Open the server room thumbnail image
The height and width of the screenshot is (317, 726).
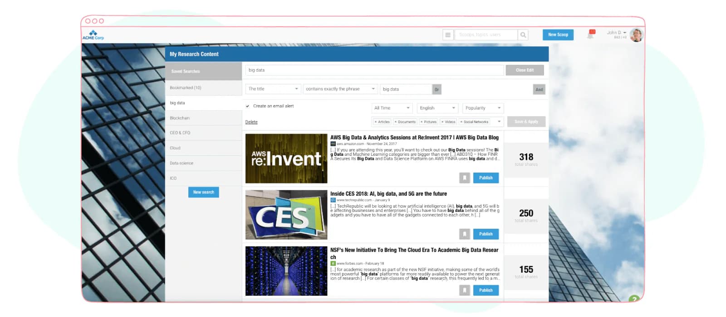coord(286,271)
